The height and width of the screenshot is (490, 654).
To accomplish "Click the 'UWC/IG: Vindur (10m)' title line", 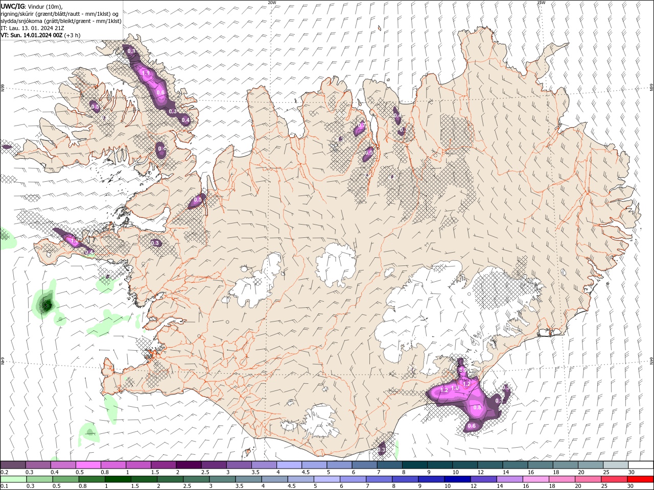I will tap(32, 6).
